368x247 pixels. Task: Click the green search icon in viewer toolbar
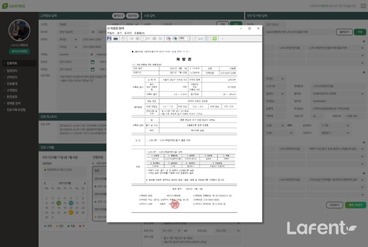click(214, 39)
